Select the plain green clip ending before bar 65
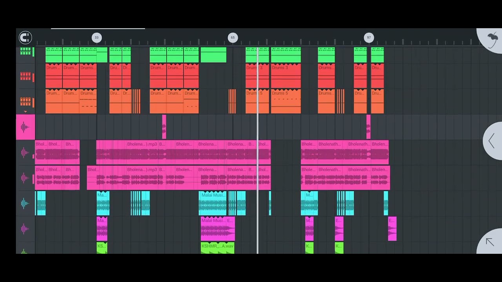 click(x=213, y=55)
